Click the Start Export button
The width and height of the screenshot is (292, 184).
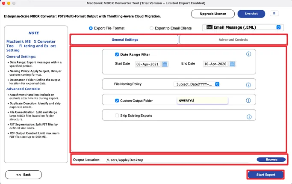click(265, 175)
